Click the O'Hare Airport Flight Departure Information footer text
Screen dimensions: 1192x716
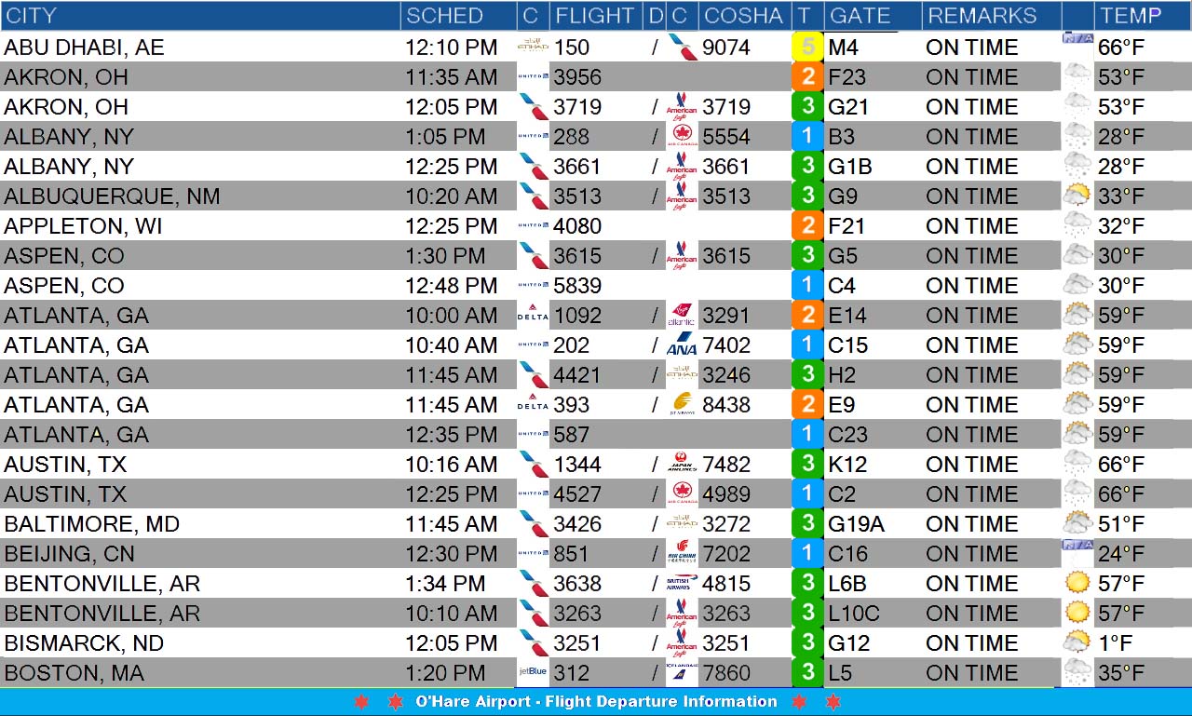(596, 702)
